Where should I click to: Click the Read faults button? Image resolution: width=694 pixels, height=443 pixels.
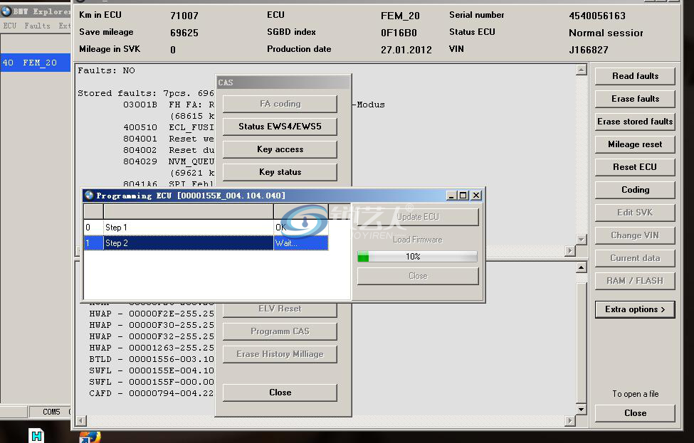(x=635, y=76)
